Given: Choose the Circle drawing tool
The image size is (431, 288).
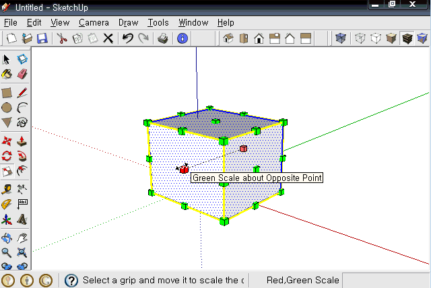Looking at the screenshot, I should [7, 108].
